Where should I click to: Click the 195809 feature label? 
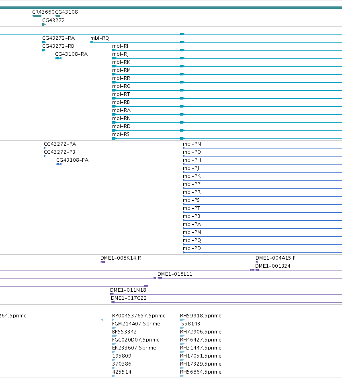pyautogui.click(x=122, y=356)
